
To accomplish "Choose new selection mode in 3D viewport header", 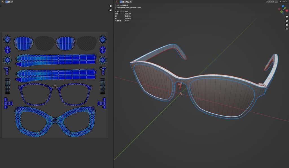I will (x=121, y=2).
